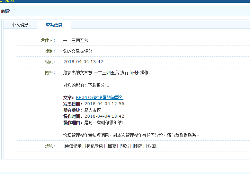Click the 发表日期 value 2018-04-04 12:56

104,104
